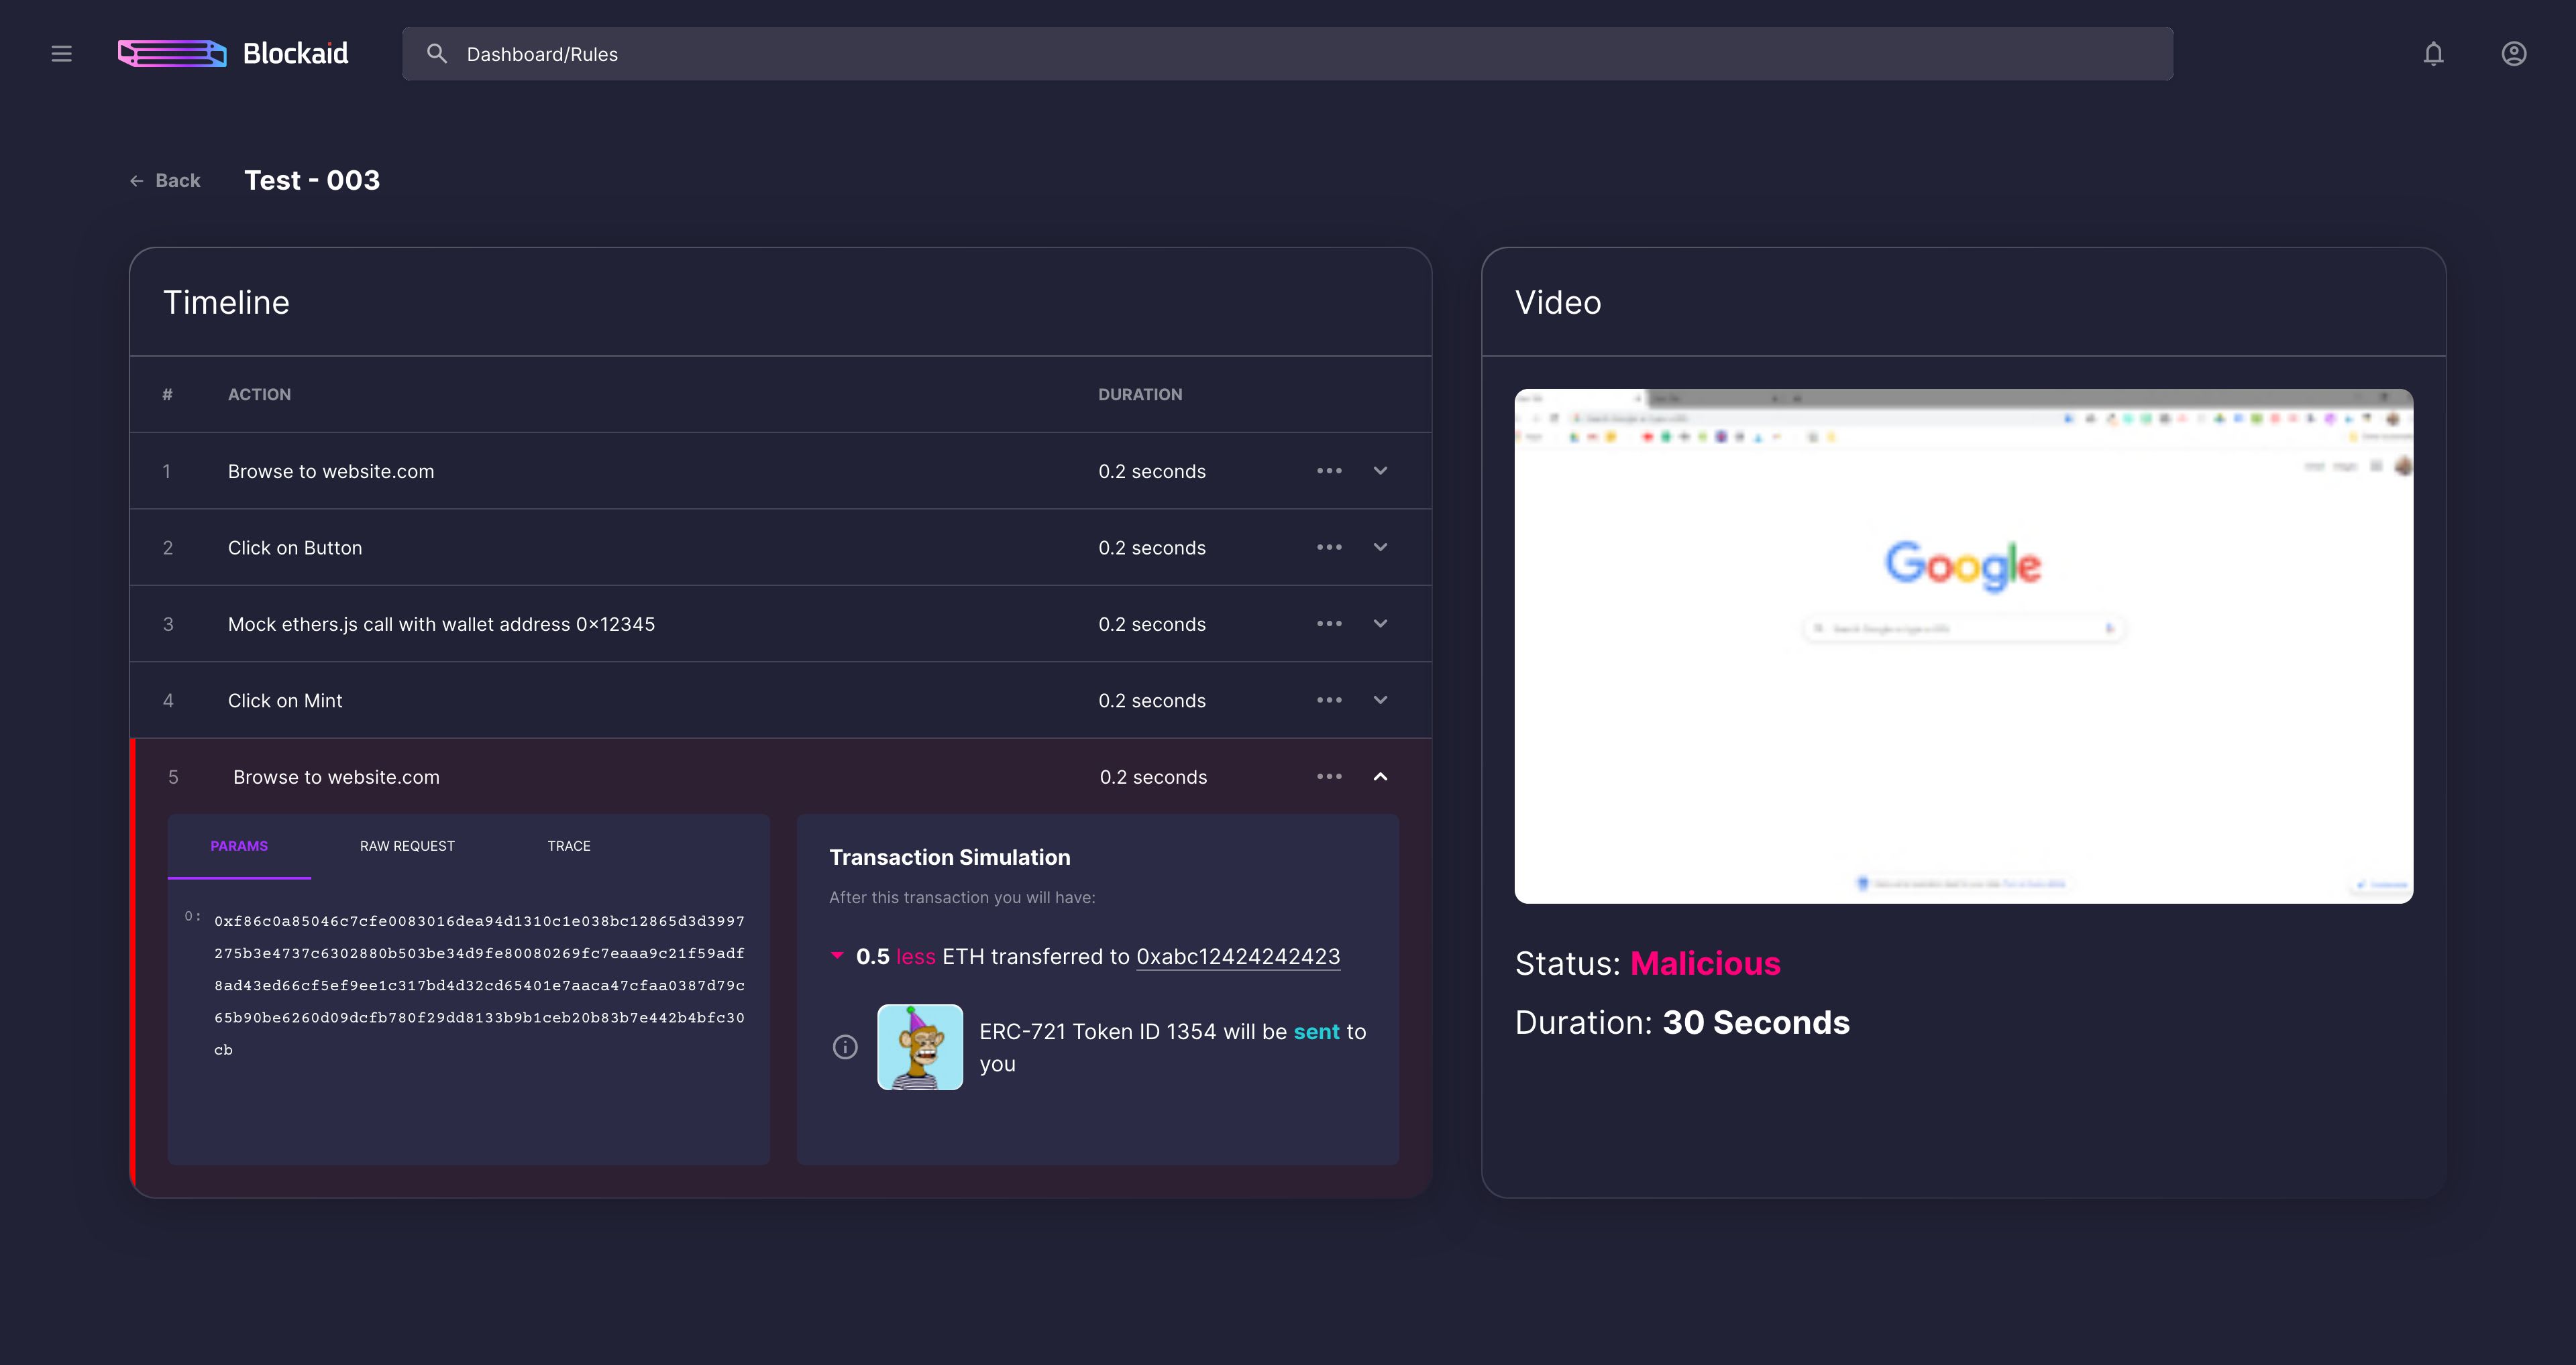The height and width of the screenshot is (1365, 2576).
Task: Open address 0xabc12424242423 link
Action: tap(1237, 956)
